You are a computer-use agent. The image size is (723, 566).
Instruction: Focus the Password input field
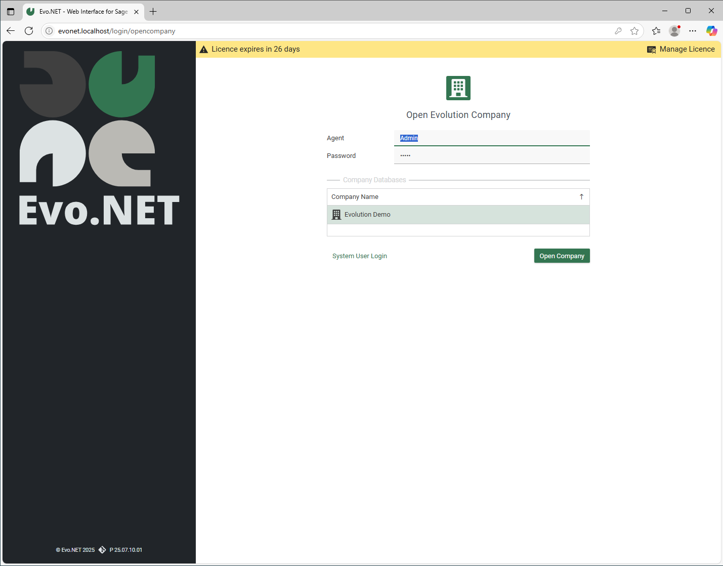tap(492, 155)
